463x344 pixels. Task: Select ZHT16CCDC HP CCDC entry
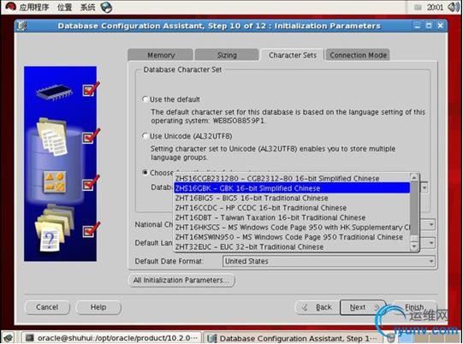292,208
